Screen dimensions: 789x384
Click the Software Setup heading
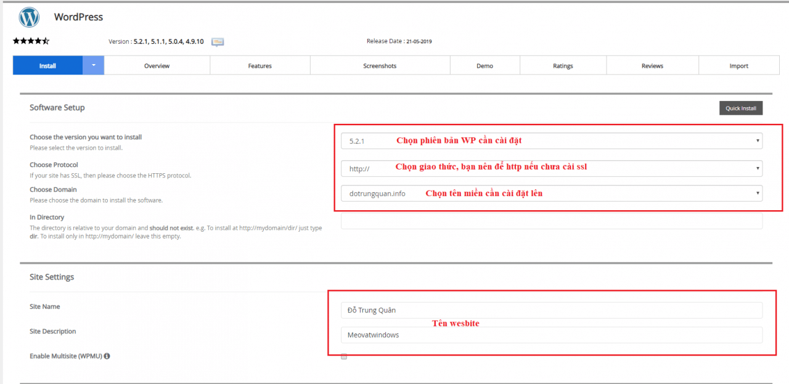coord(57,107)
